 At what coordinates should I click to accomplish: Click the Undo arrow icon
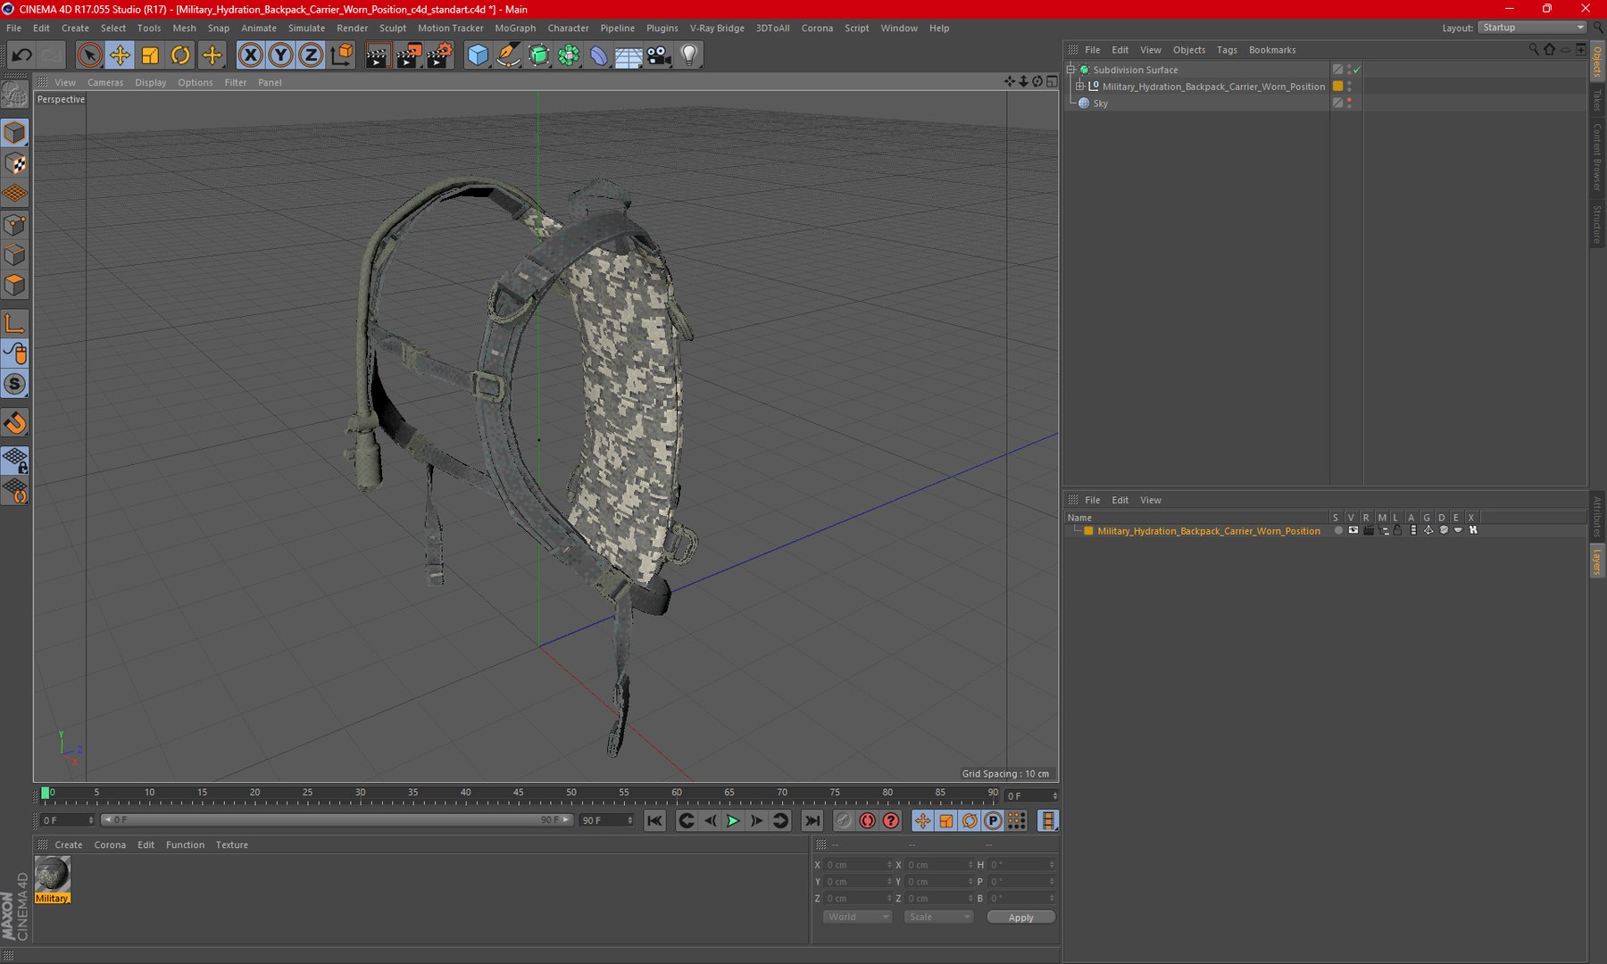coord(21,55)
